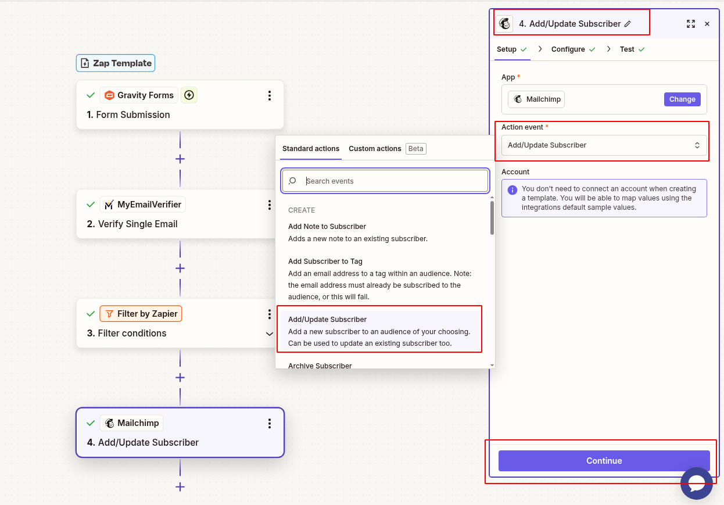Screen dimensions: 724x505
Task: Click the checkmark beside the Verify Single Email step
Action: (91, 204)
